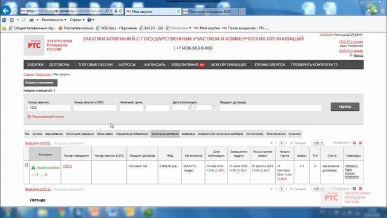Open the 'ДОГОВОРЫ' menu
The width and height of the screenshot is (387, 218).
60,65
